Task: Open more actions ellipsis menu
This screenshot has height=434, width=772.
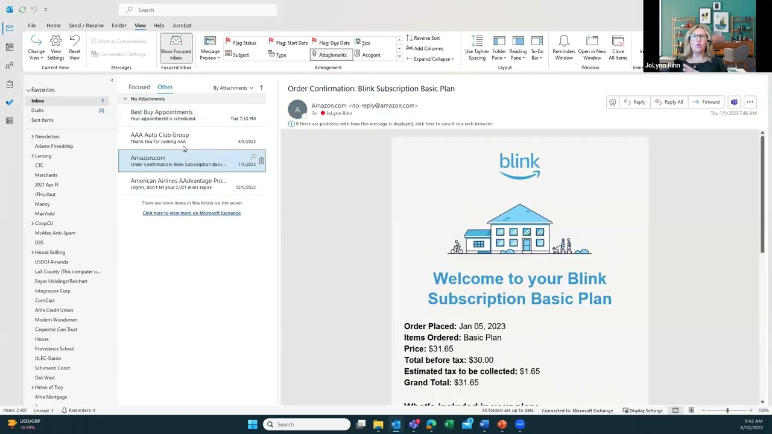Action: [750, 102]
